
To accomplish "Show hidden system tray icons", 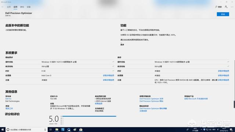I will pos(201,129).
